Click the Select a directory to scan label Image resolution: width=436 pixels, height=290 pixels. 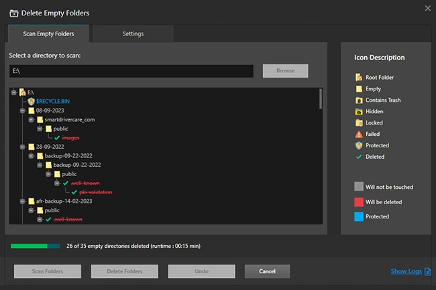click(45, 56)
